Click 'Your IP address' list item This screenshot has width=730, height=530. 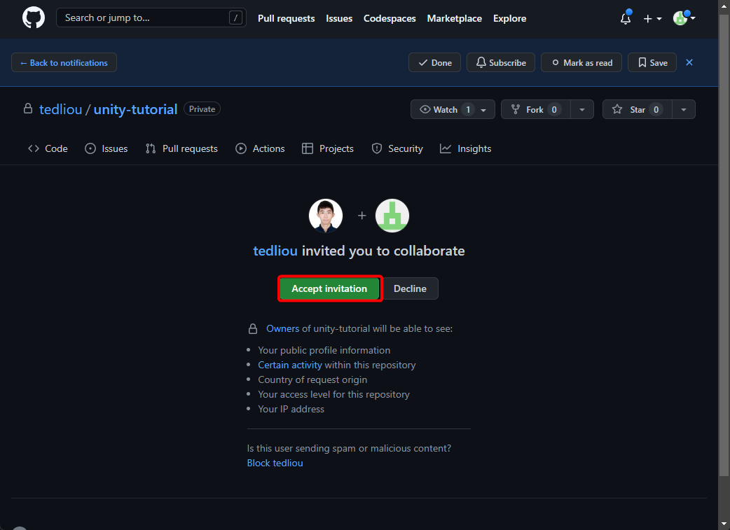click(x=291, y=409)
